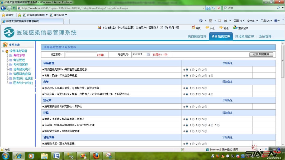285x160 pixels.
Task: Open Internet Explorer from the taskbar
Action: click(18, 156)
